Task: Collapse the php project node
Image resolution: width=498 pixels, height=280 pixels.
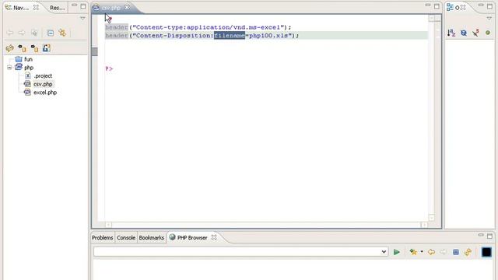Action: pos(9,68)
